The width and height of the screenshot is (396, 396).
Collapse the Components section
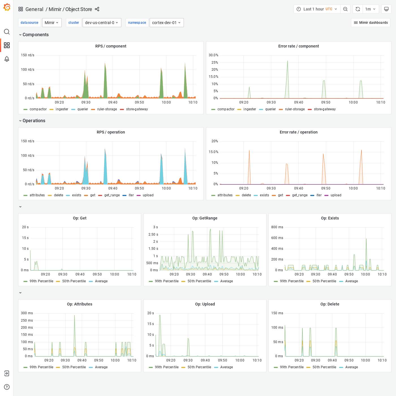coord(34,35)
